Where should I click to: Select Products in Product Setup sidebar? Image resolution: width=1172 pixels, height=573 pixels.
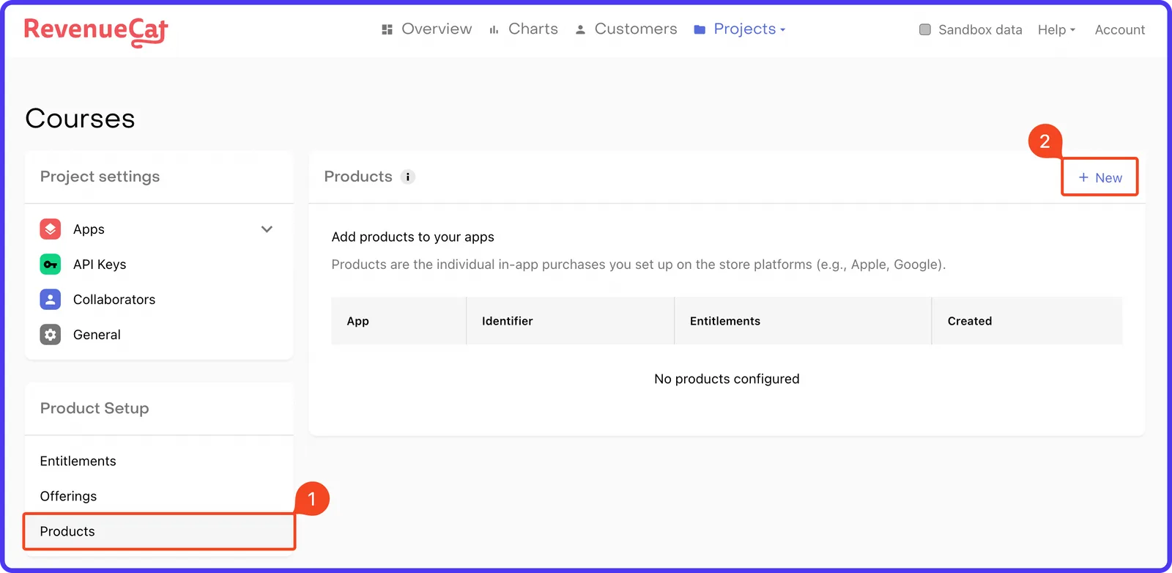tap(159, 531)
